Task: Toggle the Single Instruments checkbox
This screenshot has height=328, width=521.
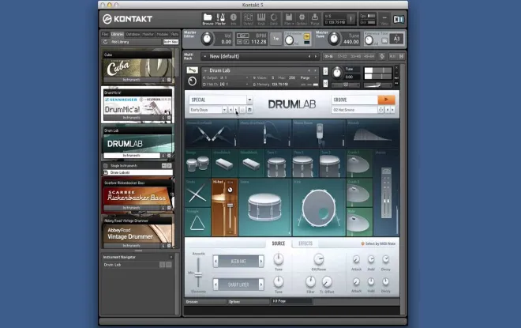Action: coord(106,166)
